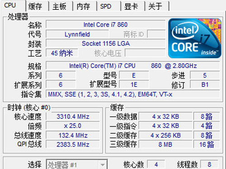Image resolution: width=226 pixels, height=169 pixels.
Task: Click the multiplier value x 25.0
Action: point(73,126)
